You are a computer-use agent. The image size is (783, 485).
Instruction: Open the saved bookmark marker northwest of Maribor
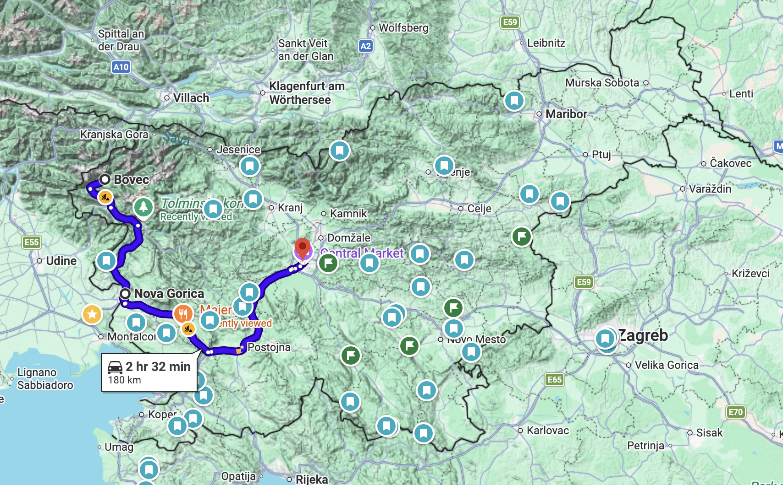pos(514,100)
